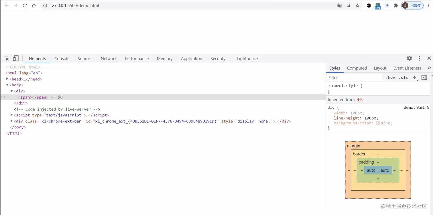Open the Chrome three-dot menu

pos(428,5)
